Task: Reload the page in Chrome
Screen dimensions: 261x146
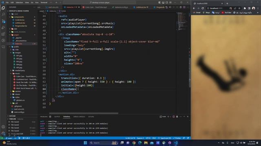Action: pyautogui.click(x=203, y=8)
